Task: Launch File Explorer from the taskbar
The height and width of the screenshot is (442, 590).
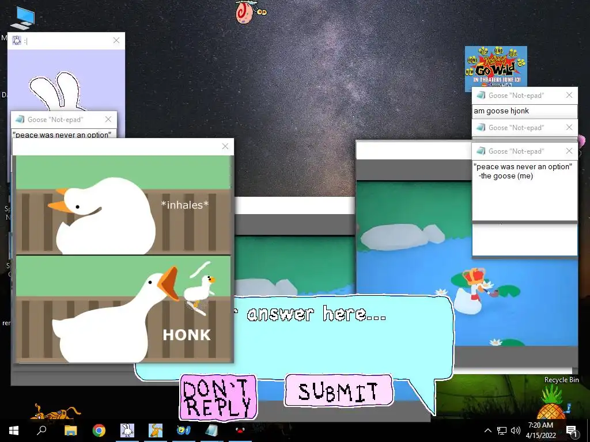Action: (x=70, y=430)
